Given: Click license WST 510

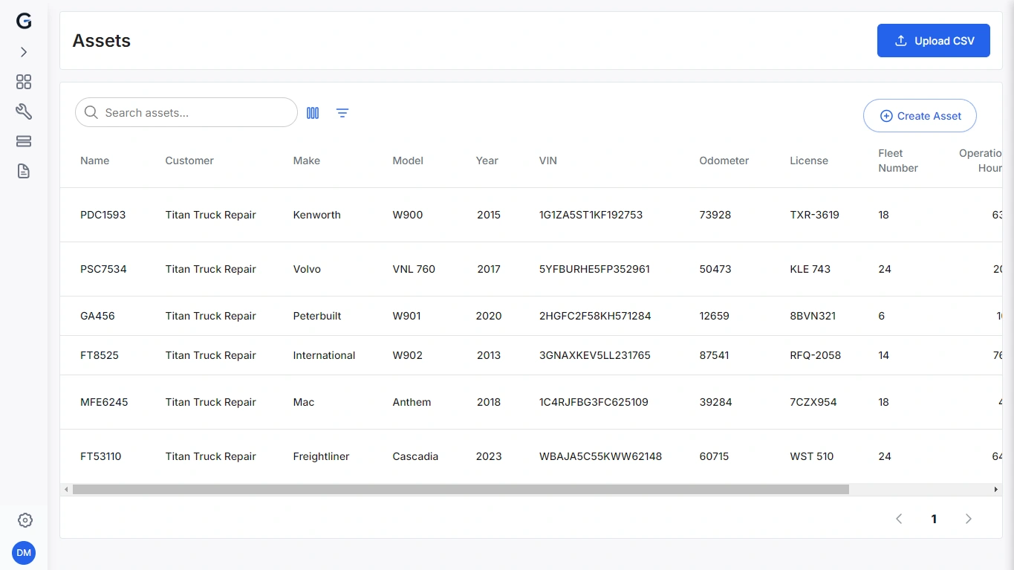Looking at the screenshot, I should point(812,456).
